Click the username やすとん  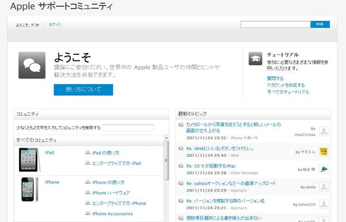[x=307, y=152]
